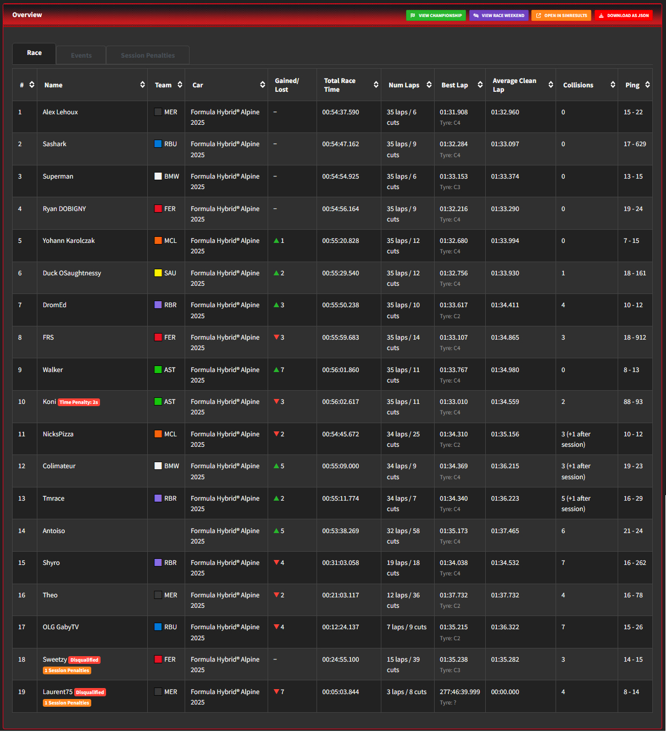This screenshot has width=666, height=732.
Task: Toggle sorting on Num Laps column
Action: (429, 85)
